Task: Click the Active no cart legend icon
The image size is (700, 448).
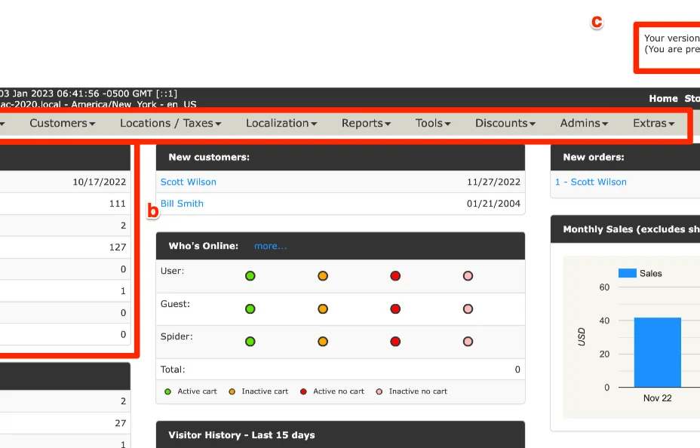Action: click(x=303, y=391)
